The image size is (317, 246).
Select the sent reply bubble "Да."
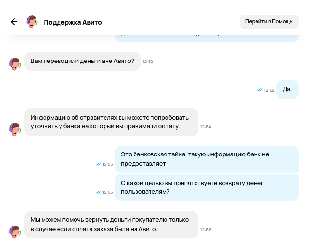pyautogui.click(x=287, y=89)
